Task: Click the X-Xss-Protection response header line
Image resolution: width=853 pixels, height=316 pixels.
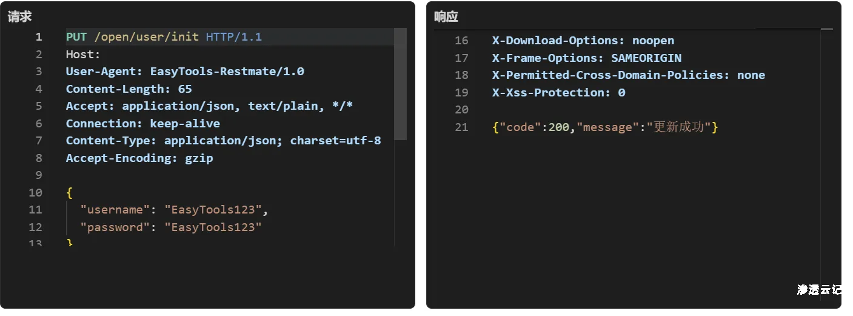Action: click(558, 93)
